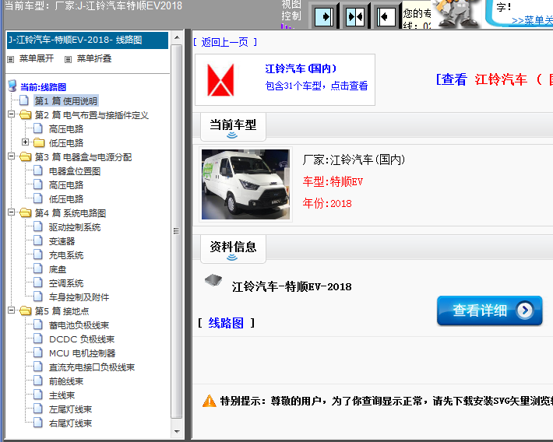
Task: Switch to the 当前车型 tab
Action: coord(233,127)
